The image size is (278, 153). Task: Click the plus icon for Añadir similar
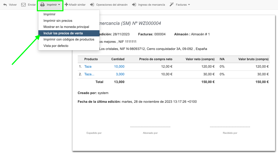point(66,5)
